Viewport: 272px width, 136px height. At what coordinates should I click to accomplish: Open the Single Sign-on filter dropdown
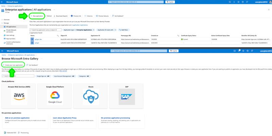pyautogui.click(x=43, y=76)
